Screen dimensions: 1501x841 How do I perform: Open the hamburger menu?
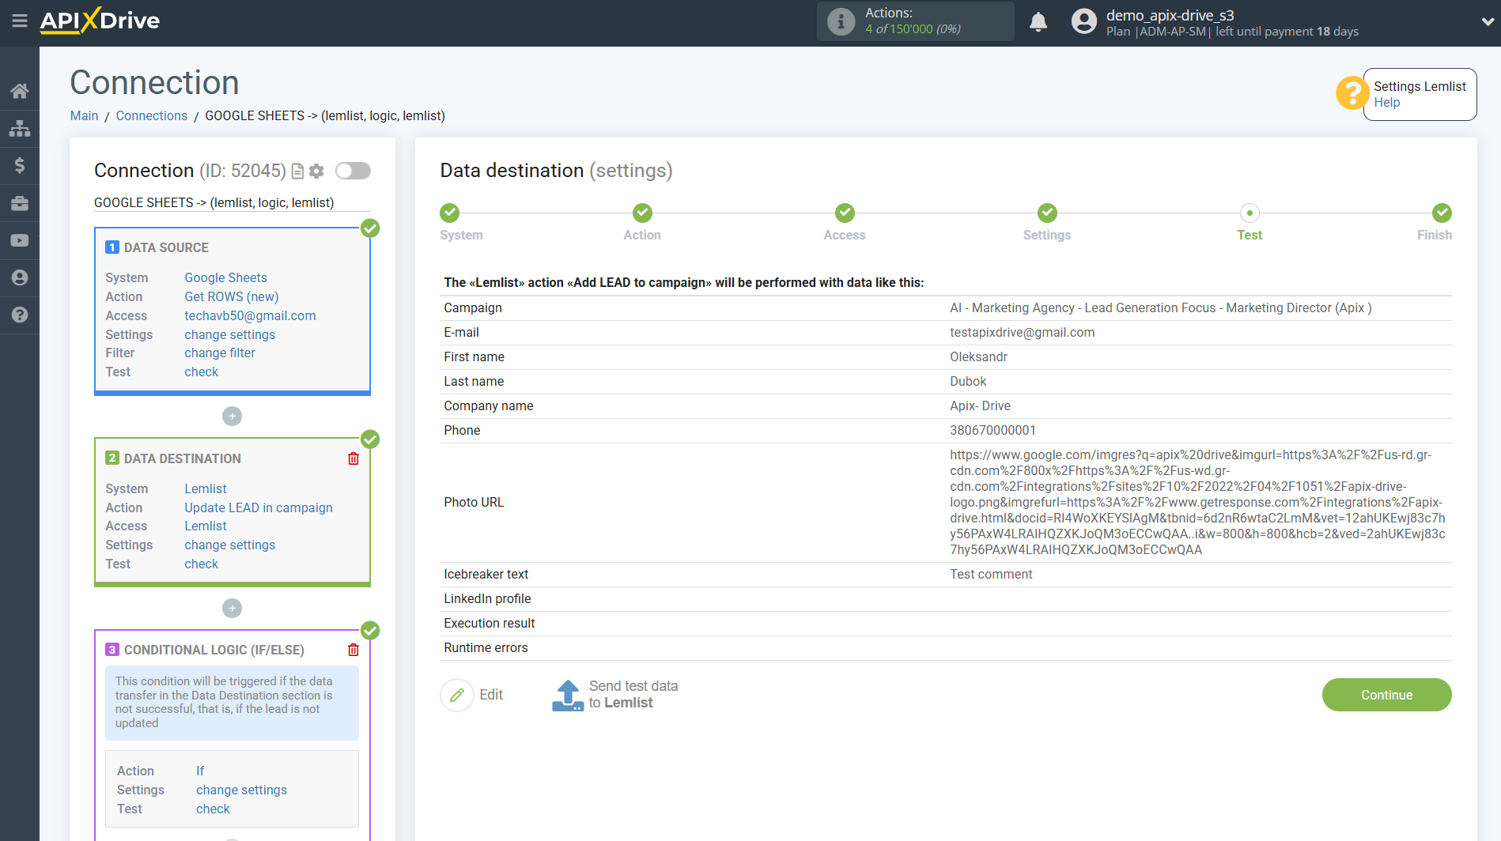(20, 21)
